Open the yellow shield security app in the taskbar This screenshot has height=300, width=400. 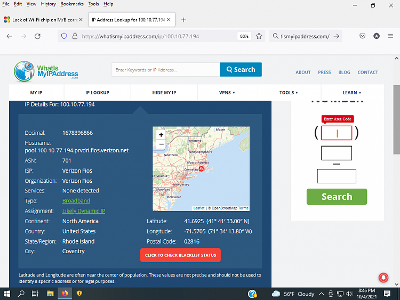tap(79, 294)
